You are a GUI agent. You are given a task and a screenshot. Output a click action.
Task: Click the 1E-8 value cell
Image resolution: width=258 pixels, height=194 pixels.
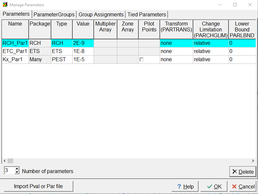[x=83, y=51]
